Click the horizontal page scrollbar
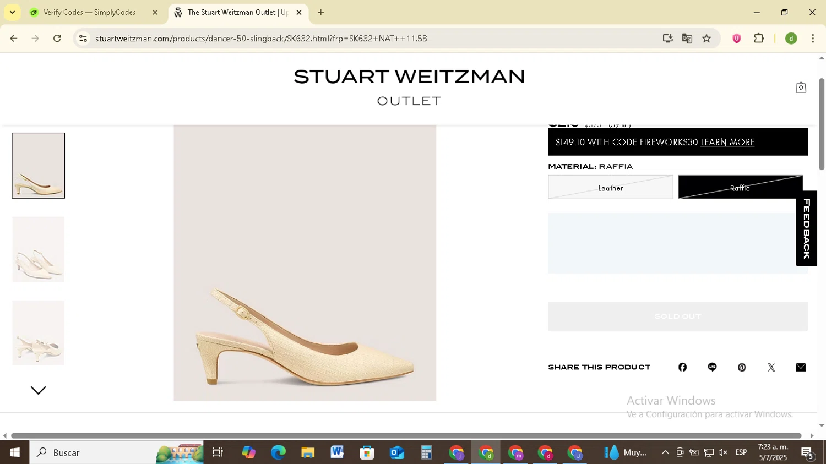Image resolution: width=826 pixels, height=464 pixels. 406,436
